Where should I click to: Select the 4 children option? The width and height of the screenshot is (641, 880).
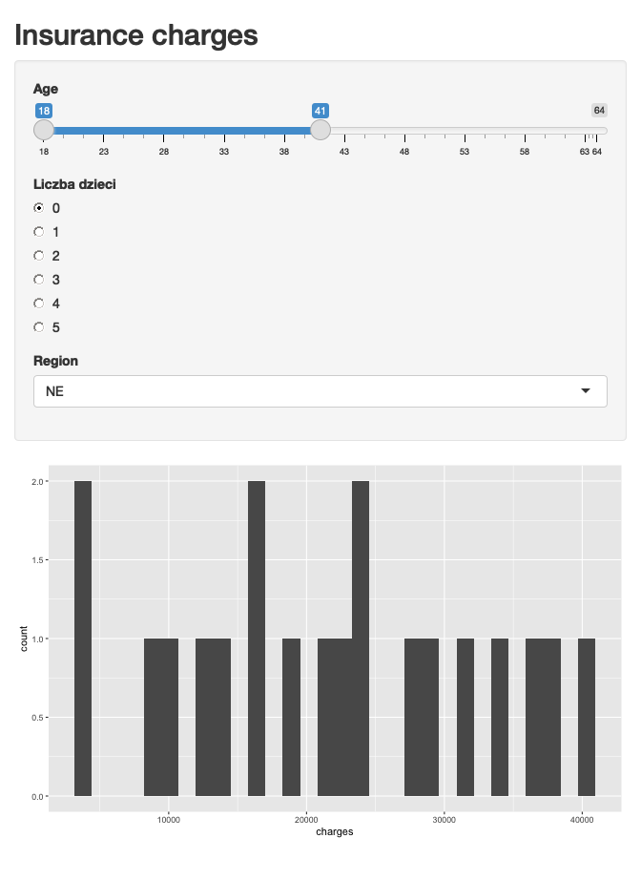tap(39, 304)
